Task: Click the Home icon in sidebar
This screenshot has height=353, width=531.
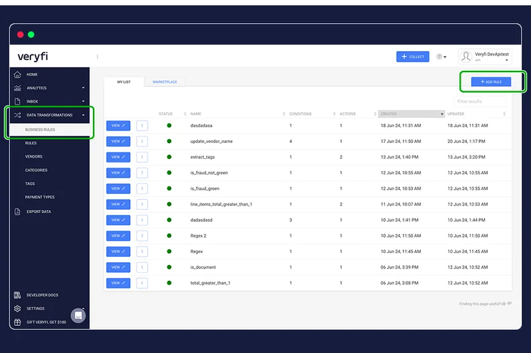Action: coord(17,74)
